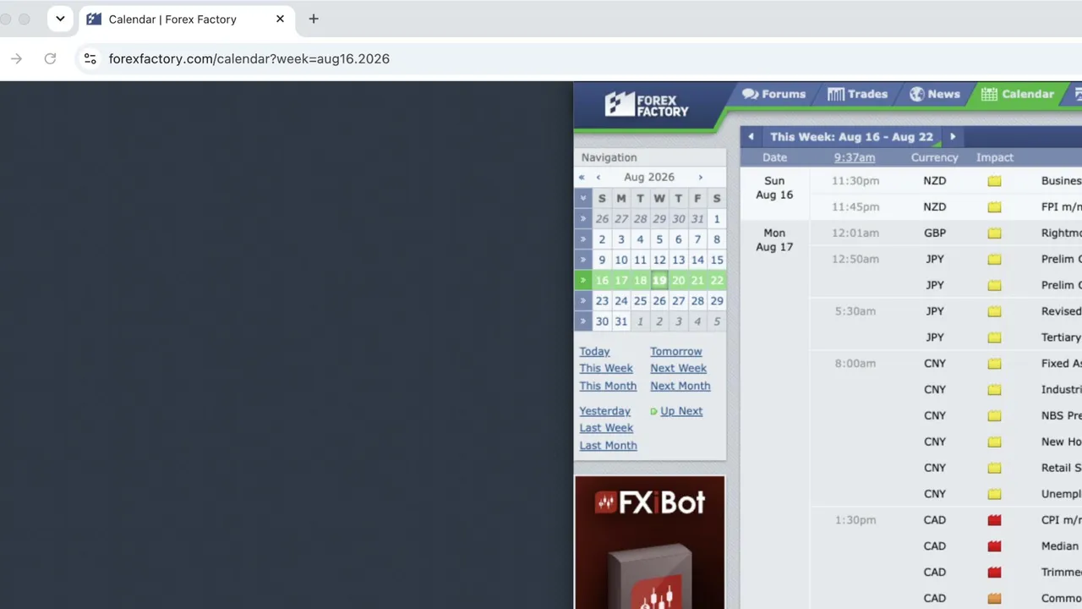Click the This Month link
The height and width of the screenshot is (609, 1082).
(x=608, y=387)
